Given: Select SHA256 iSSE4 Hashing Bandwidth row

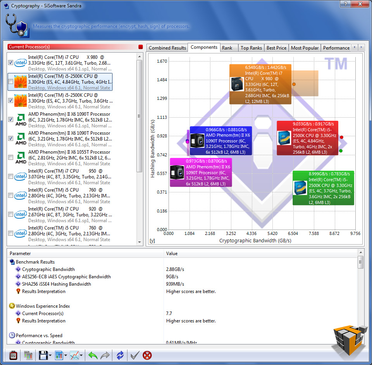Looking at the screenshot, I should (x=182, y=284).
